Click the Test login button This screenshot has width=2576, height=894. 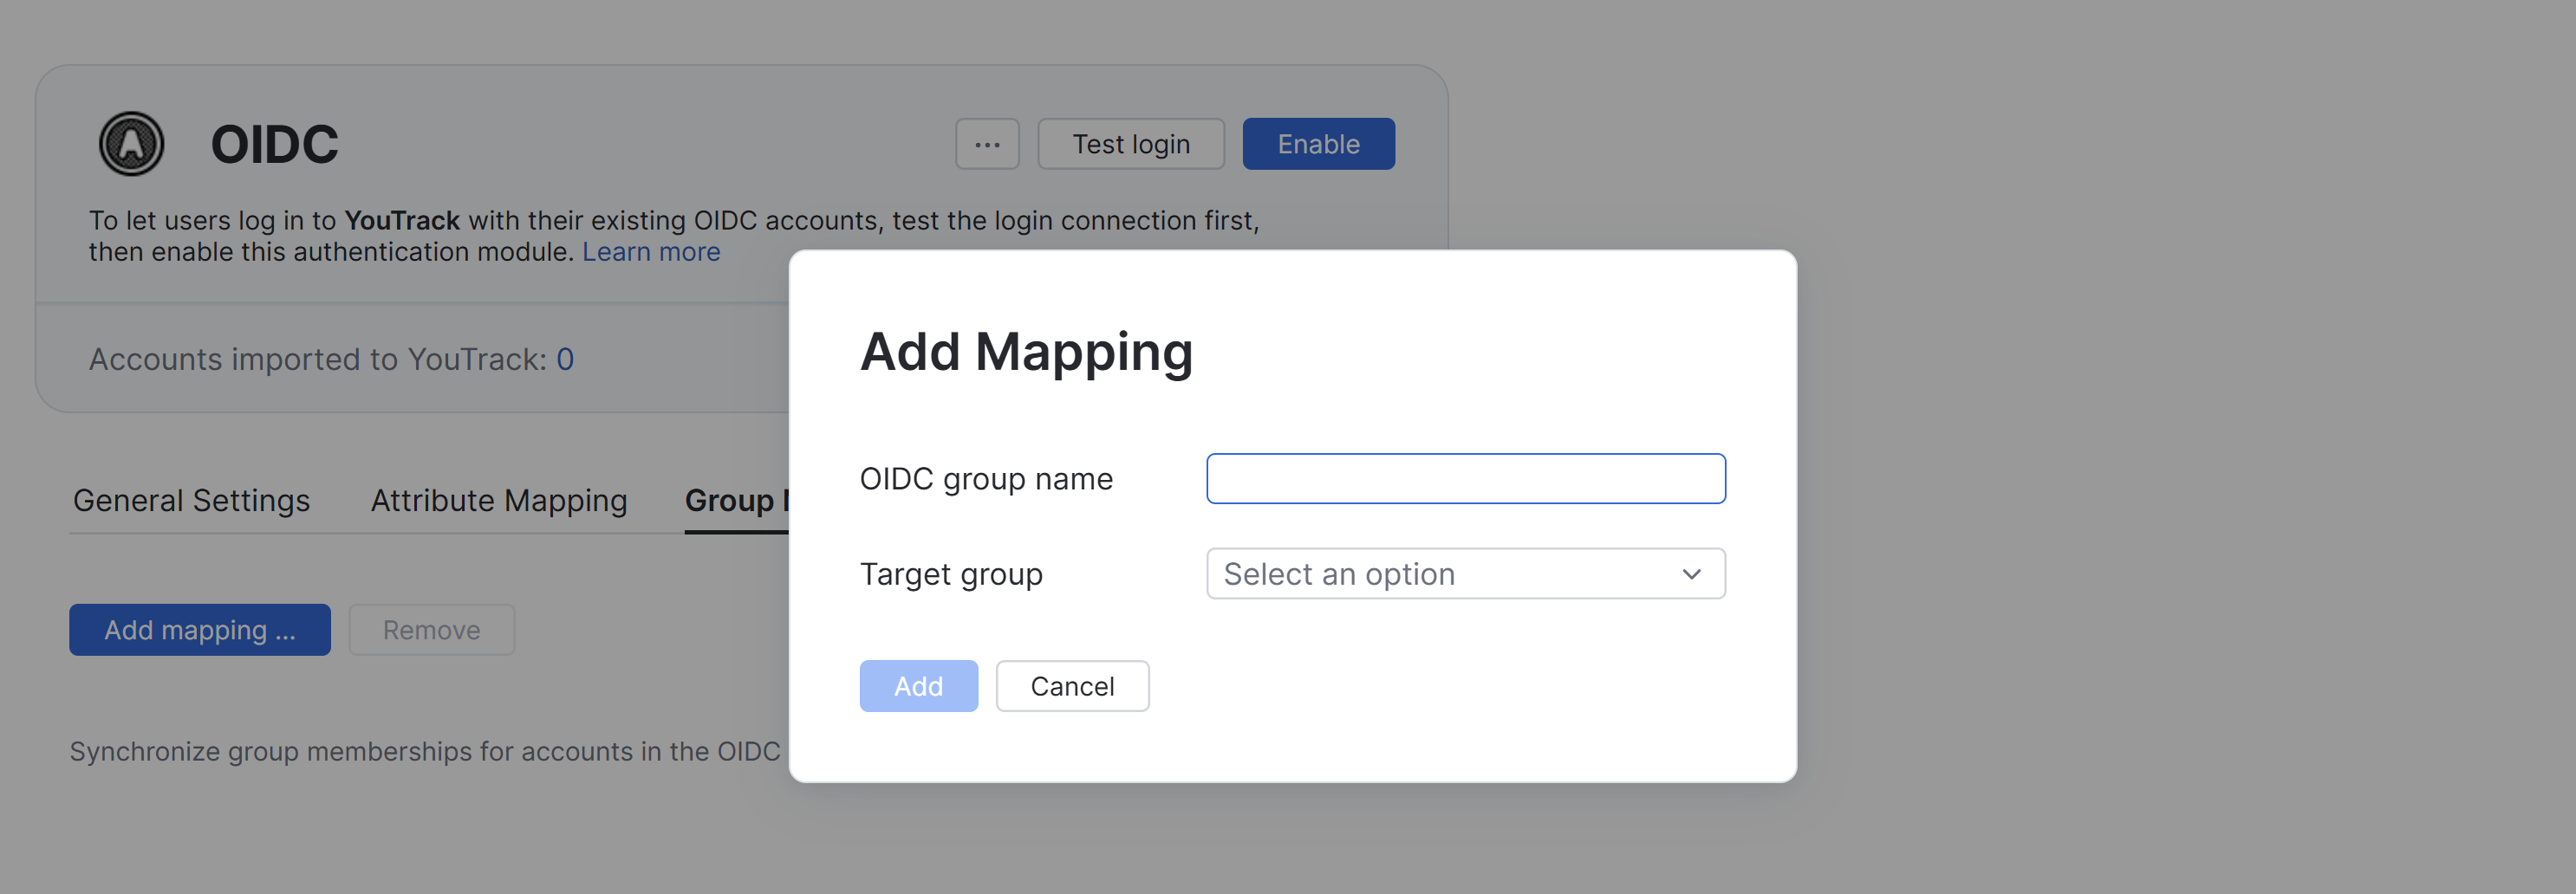coord(1130,143)
